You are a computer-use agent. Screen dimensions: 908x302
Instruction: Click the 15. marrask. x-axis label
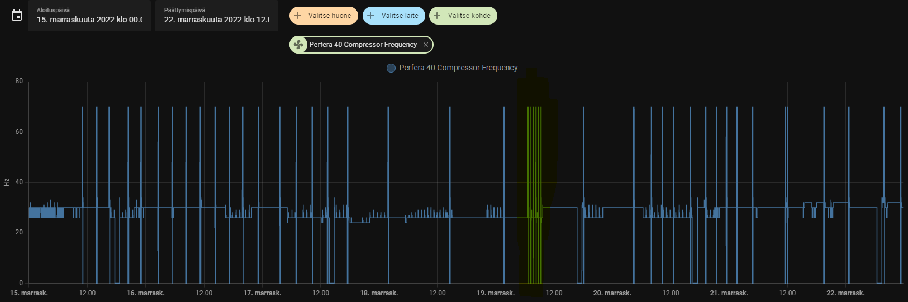(x=29, y=293)
